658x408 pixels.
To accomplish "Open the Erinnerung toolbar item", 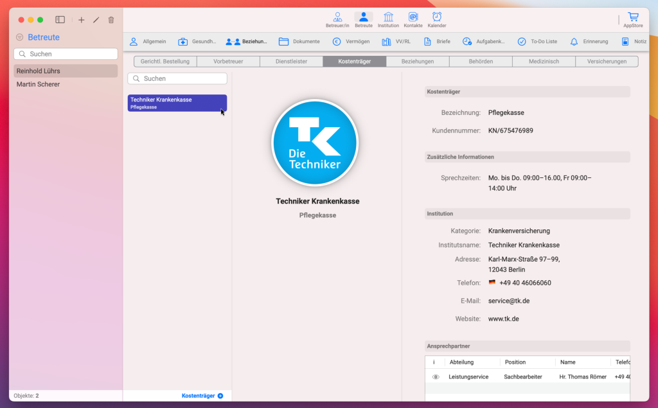I will [589, 42].
